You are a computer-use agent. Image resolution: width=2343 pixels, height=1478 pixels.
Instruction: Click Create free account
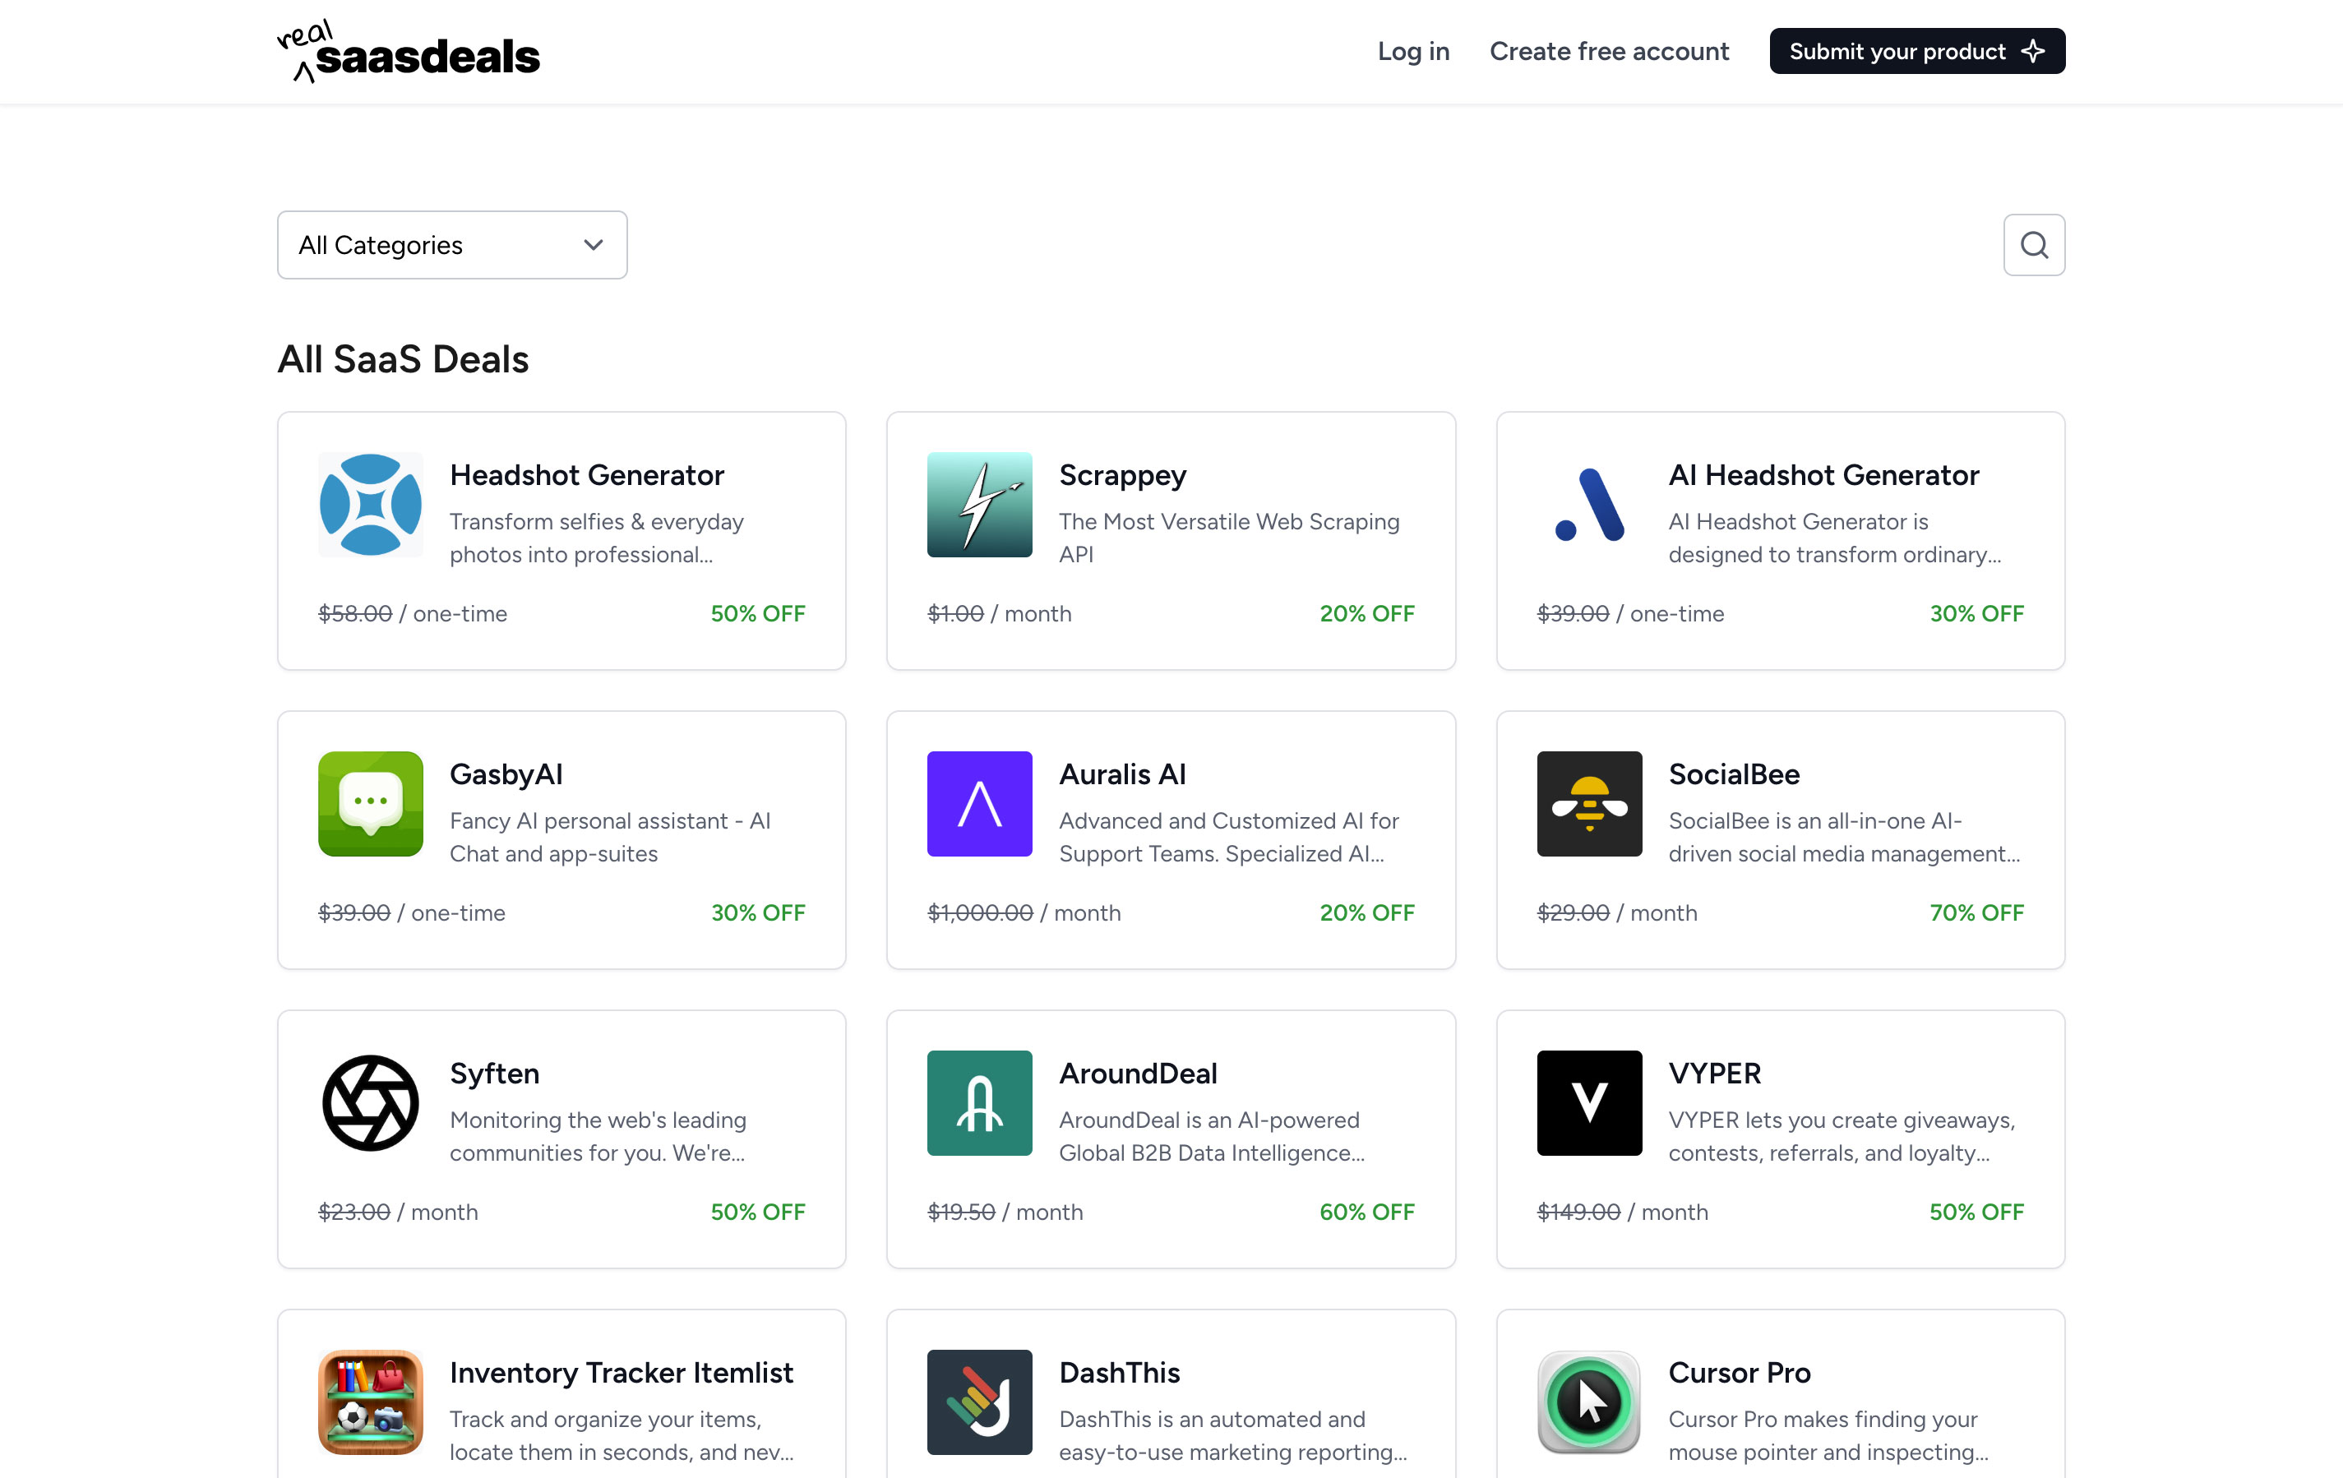coord(1608,52)
